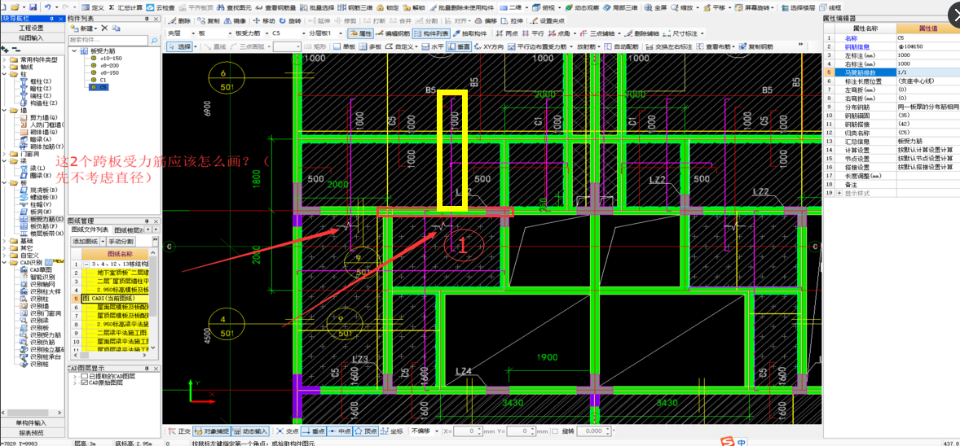Click 手动分割 manual split button

[121, 242]
